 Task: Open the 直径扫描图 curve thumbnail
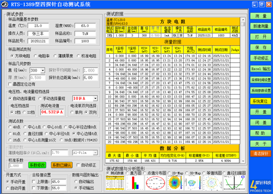234,183
